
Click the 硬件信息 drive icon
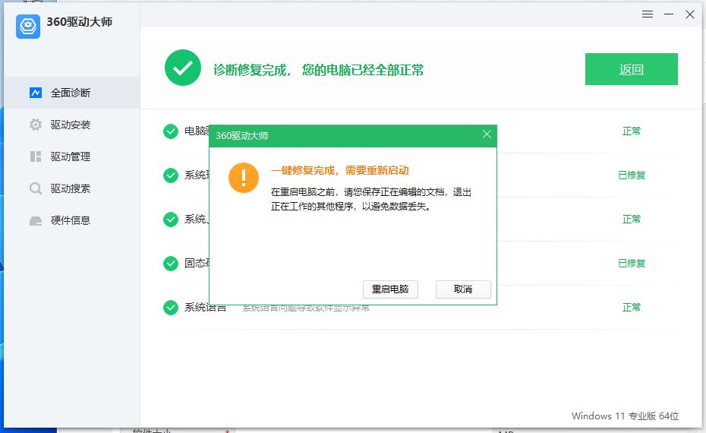click(36, 221)
